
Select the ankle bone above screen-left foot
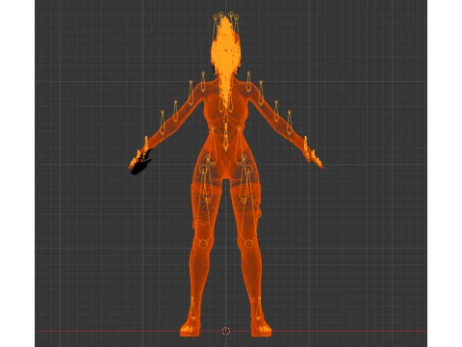point(192,308)
